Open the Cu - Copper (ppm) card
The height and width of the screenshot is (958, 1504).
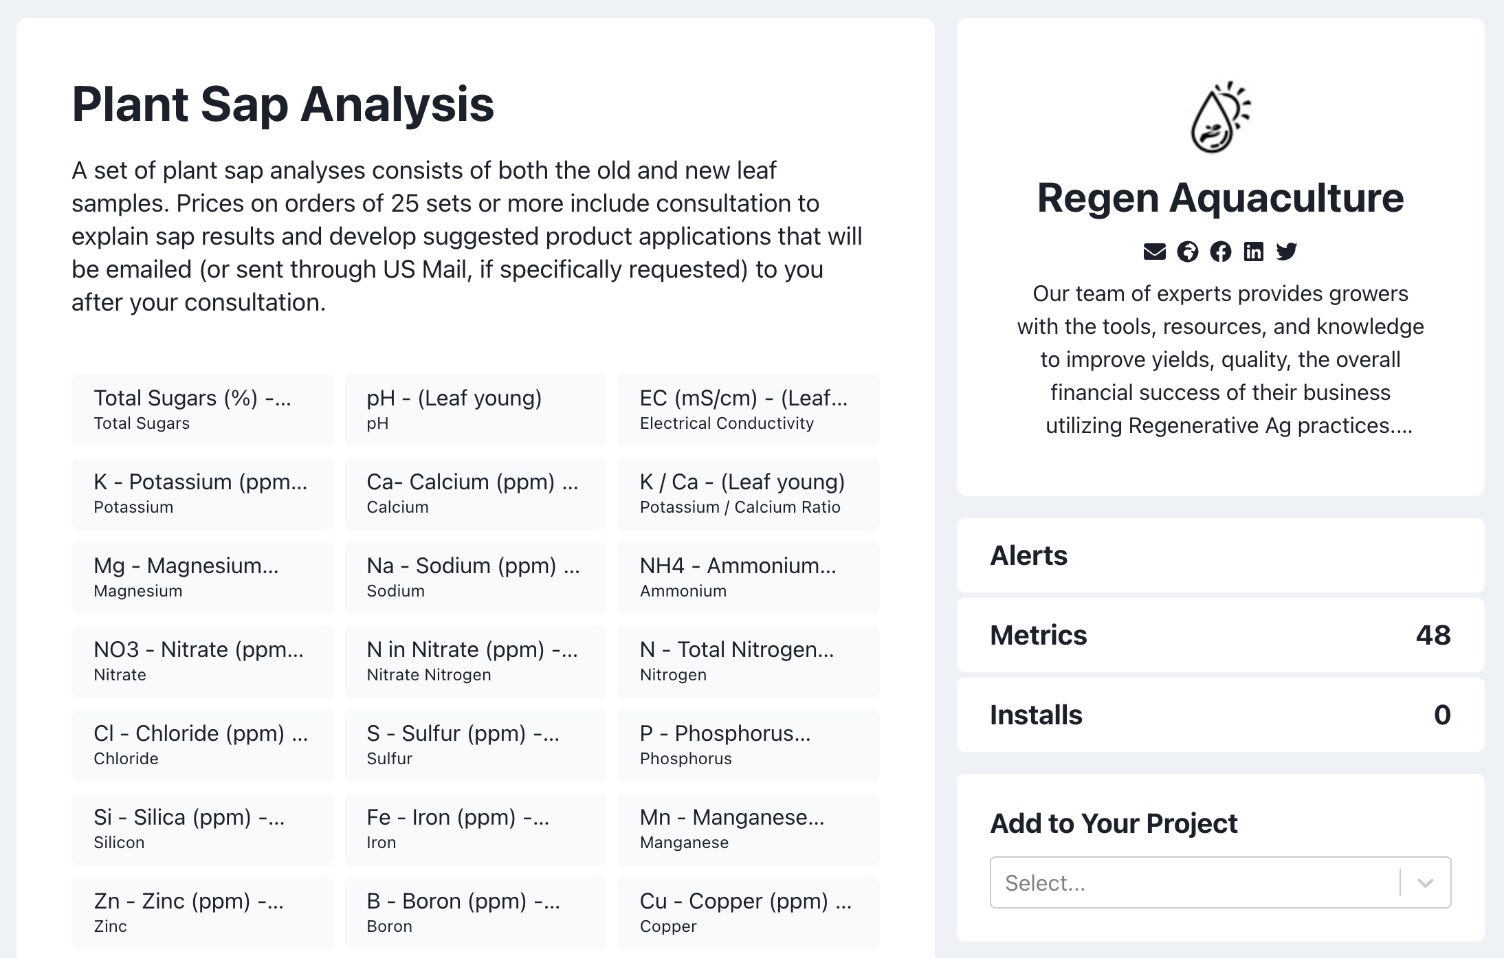coord(748,913)
